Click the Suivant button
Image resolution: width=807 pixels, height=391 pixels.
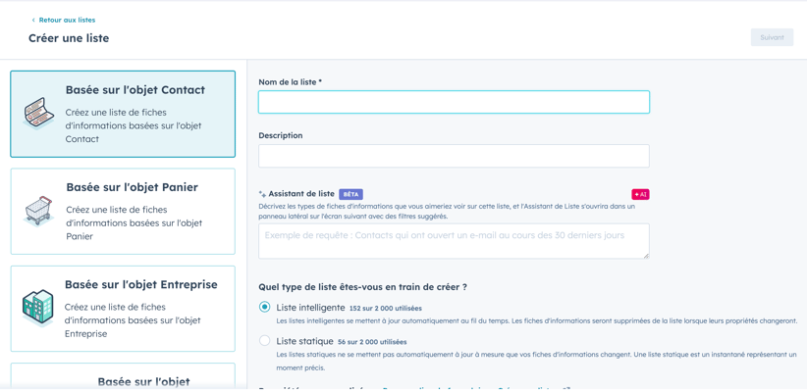(x=772, y=37)
